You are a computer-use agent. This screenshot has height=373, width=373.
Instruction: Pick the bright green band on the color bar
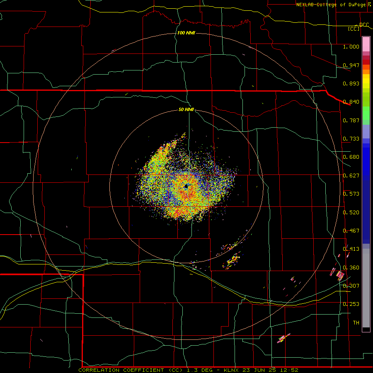click(366, 113)
